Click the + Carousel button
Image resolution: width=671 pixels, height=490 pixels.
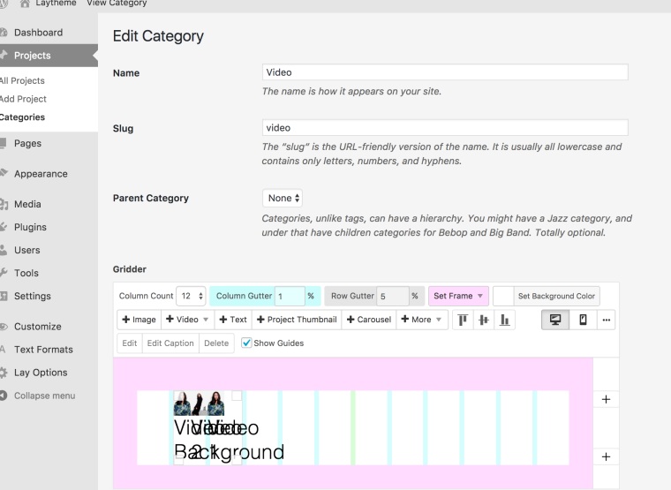click(x=367, y=320)
